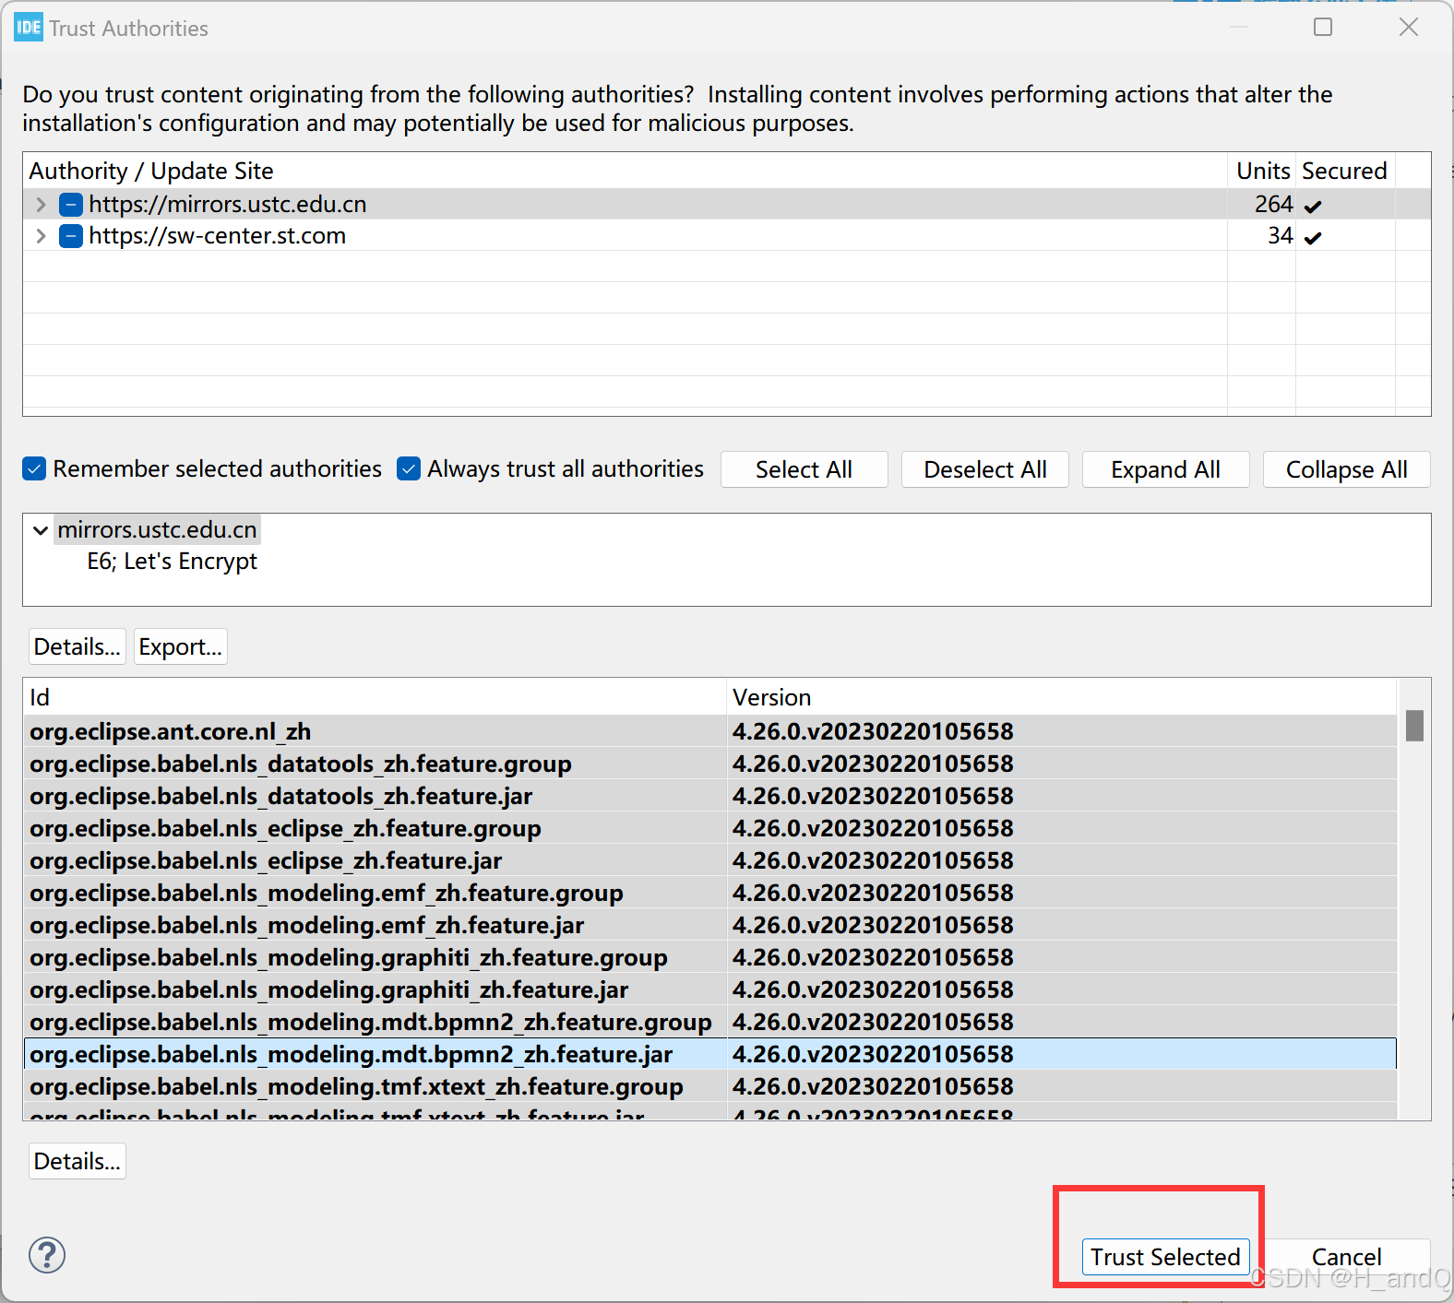Toggle the checkbox for https://mirrors.ustc.edu.cn
This screenshot has height=1303, width=1454.
(71, 205)
